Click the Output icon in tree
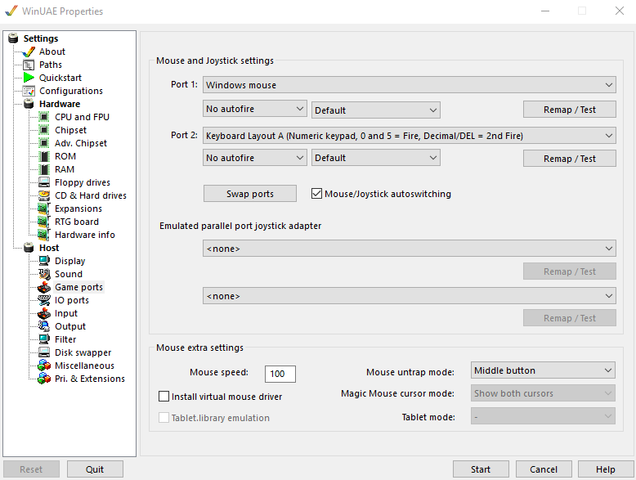This screenshot has height=480, width=636. coord(44,326)
